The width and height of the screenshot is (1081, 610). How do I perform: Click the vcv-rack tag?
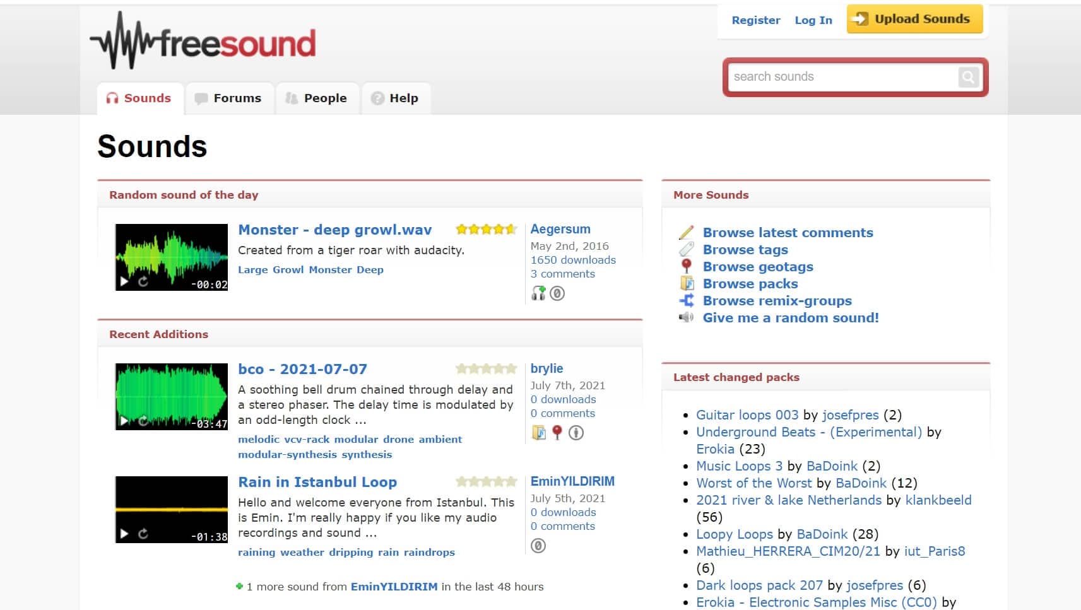pyautogui.click(x=307, y=439)
